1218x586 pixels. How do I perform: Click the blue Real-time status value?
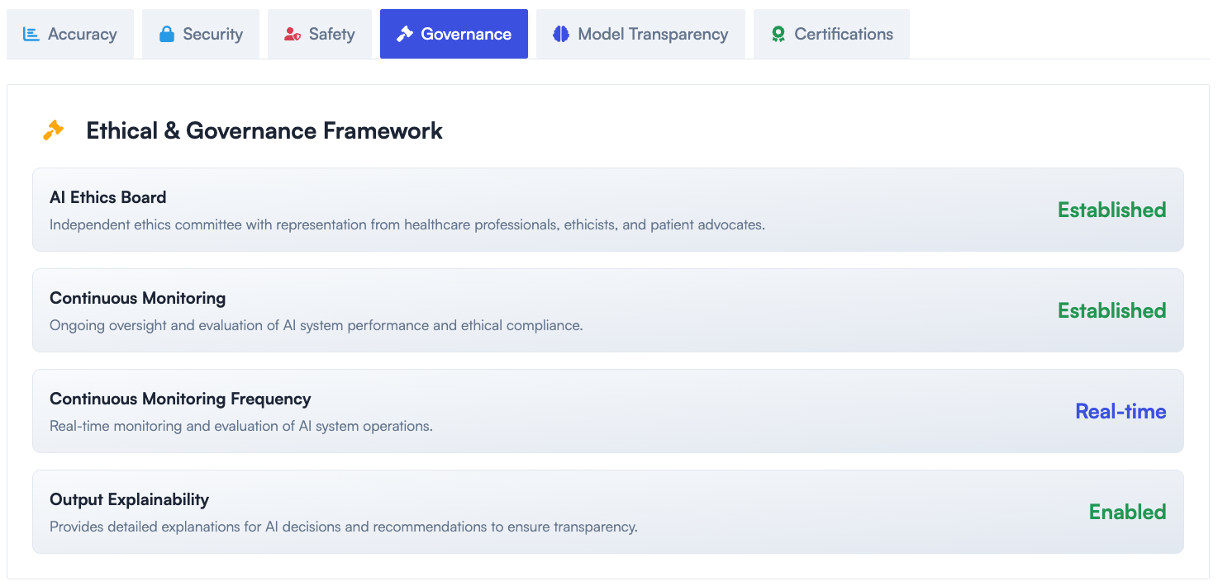tap(1120, 411)
